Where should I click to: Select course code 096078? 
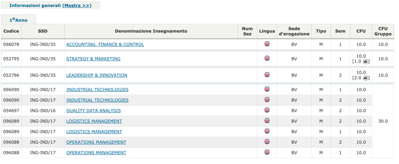pyautogui.click(x=11, y=45)
